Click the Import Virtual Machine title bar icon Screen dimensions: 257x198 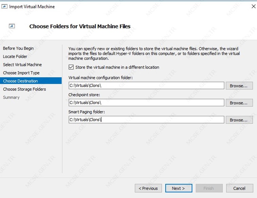pos(4,6)
